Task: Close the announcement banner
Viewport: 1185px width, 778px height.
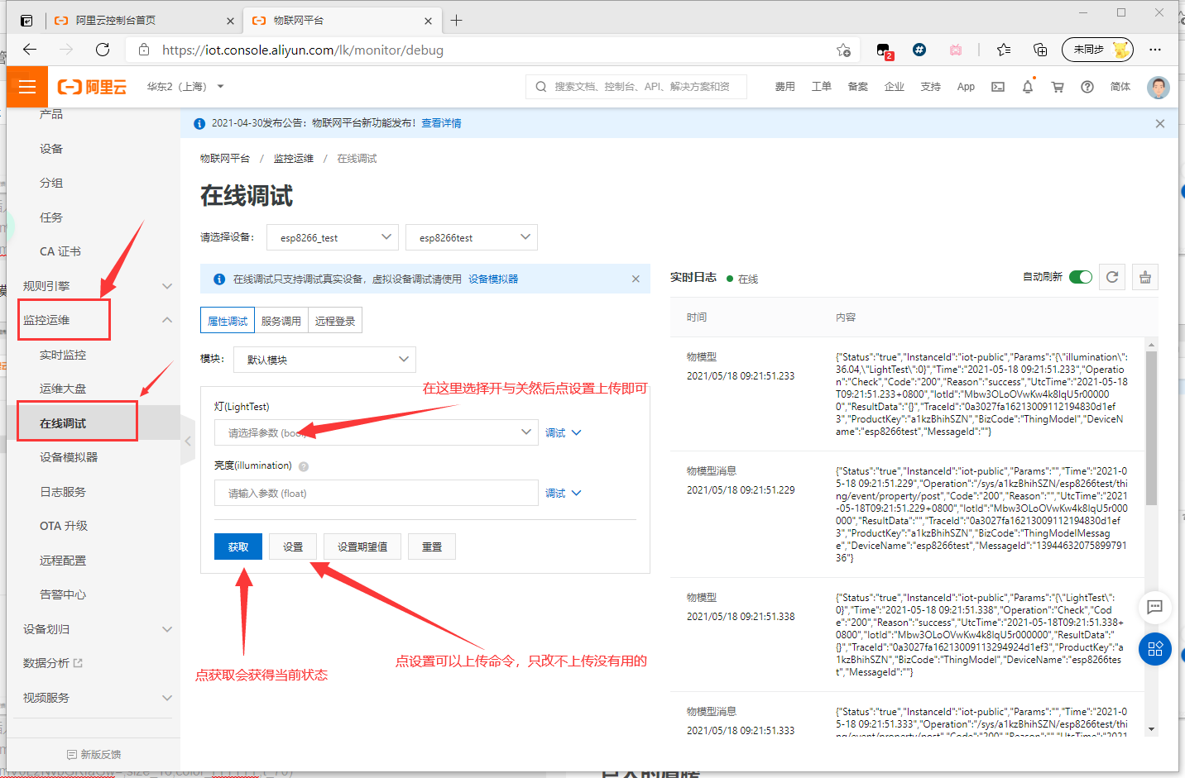Action: coord(1160,123)
